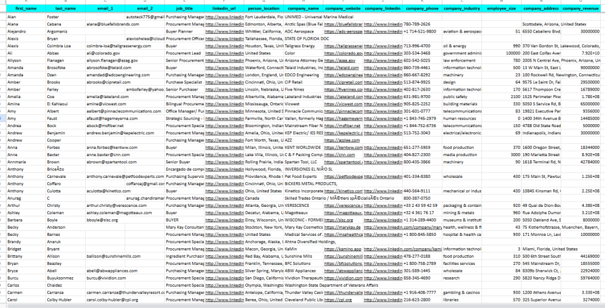Open Kinetico Incorporated's company_linkedin link
605x308 pixels.
tap(383, 191)
